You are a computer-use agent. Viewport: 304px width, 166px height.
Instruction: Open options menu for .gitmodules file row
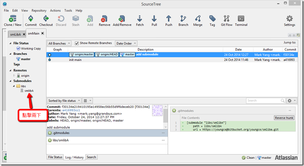[x=163, y=133]
